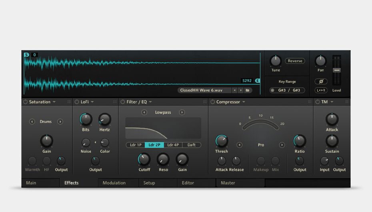Open the Master tab
The height and width of the screenshot is (212, 372).
228,183
